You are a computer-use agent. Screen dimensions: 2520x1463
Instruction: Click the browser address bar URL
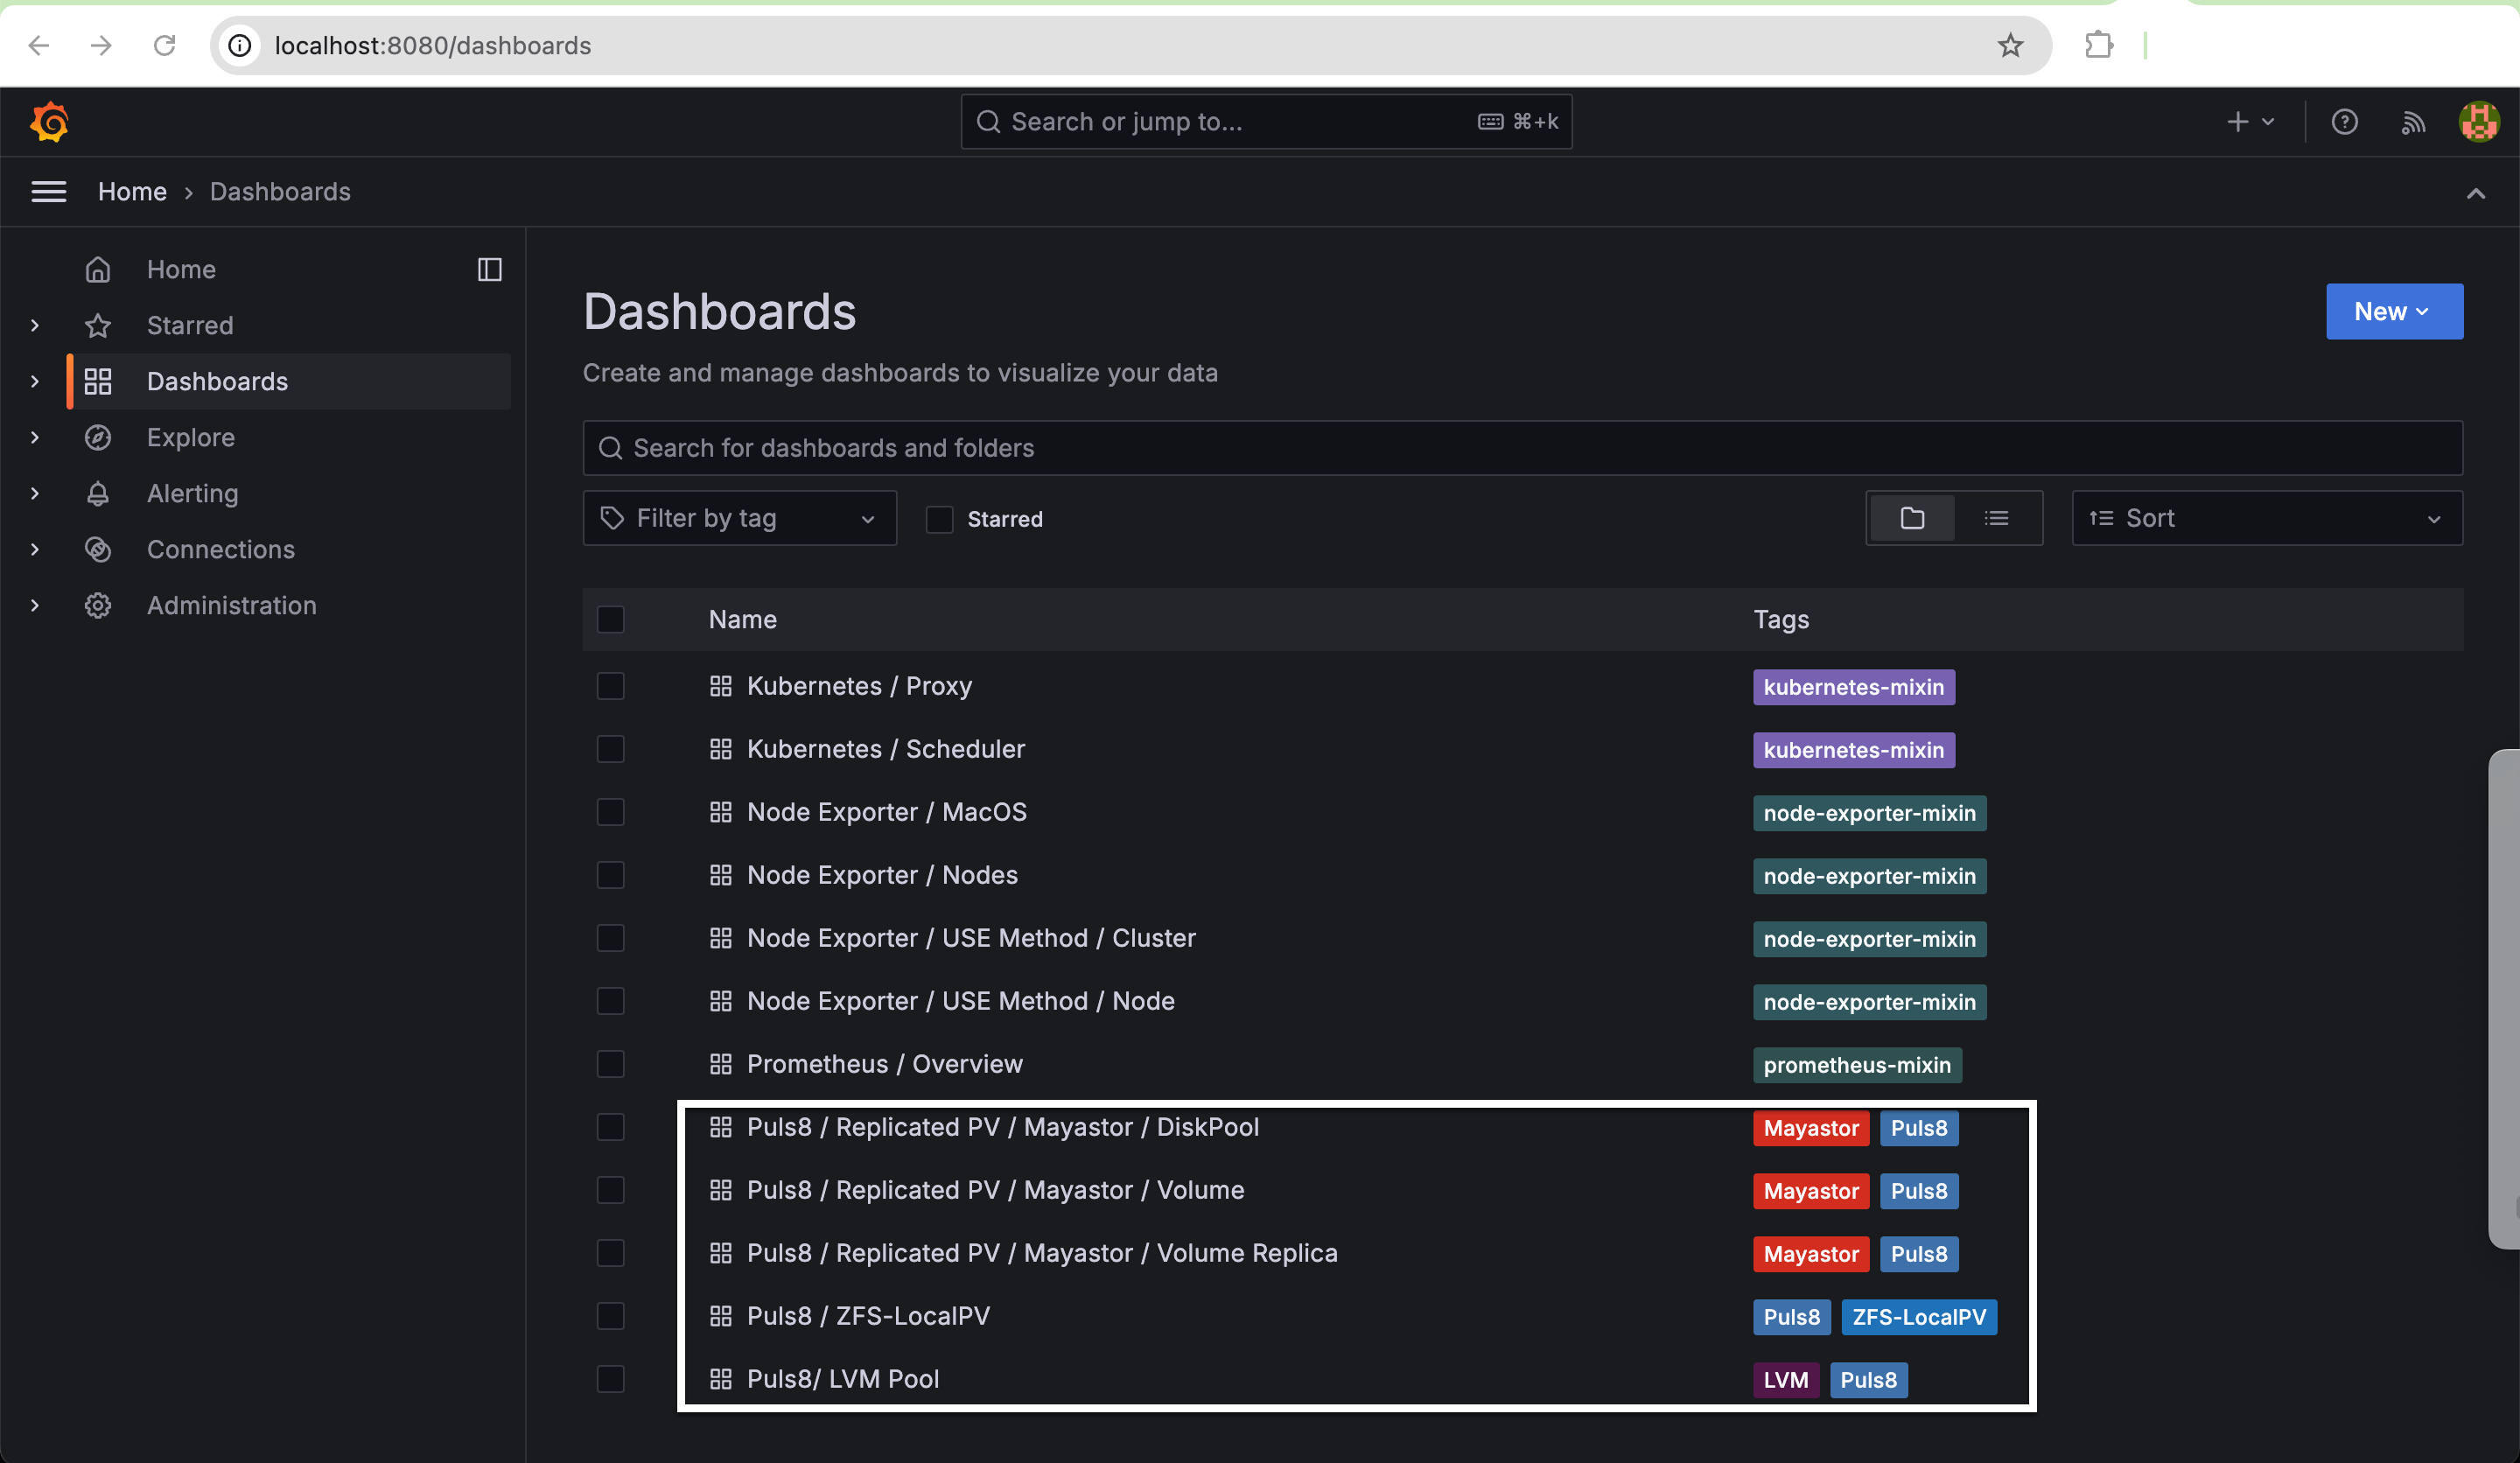(x=432, y=45)
